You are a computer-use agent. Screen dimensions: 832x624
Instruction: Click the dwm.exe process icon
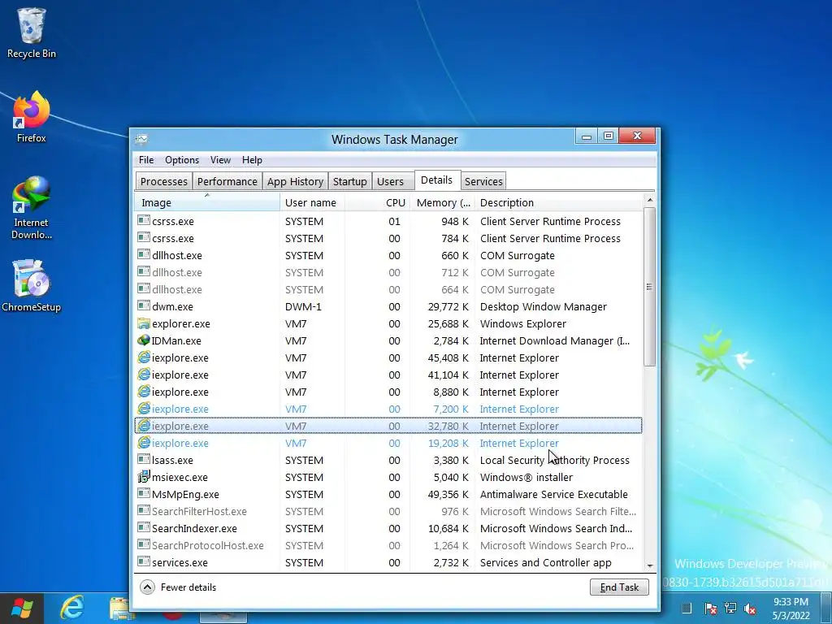143,305
